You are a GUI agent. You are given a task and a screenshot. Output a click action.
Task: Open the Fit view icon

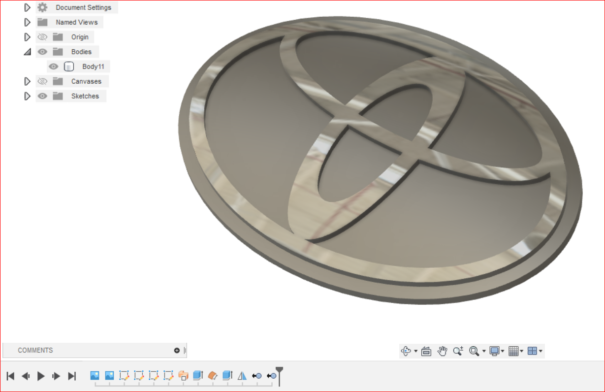474,351
